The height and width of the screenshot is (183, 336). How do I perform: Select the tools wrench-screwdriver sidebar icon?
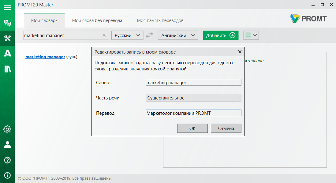pos(7,38)
